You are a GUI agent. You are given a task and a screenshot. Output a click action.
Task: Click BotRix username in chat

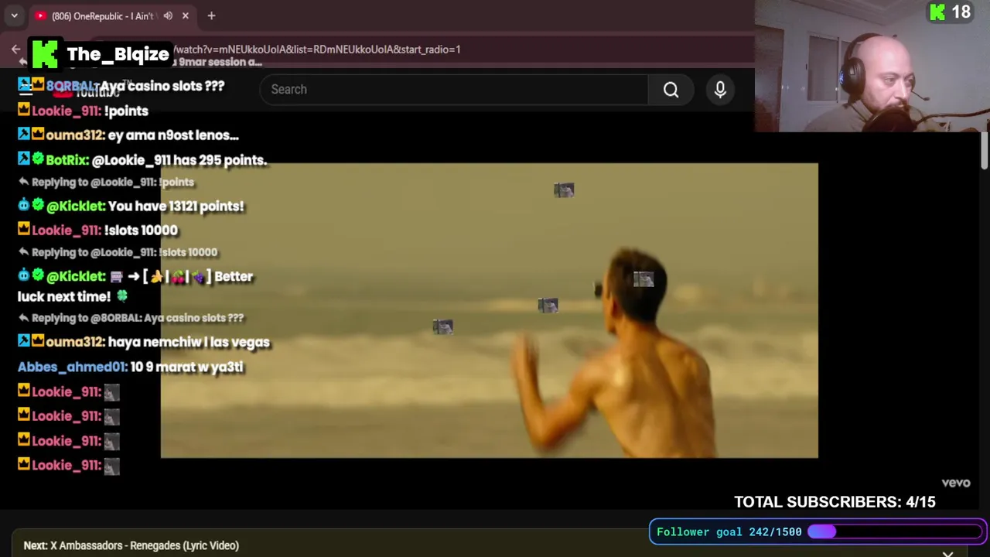(67, 160)
